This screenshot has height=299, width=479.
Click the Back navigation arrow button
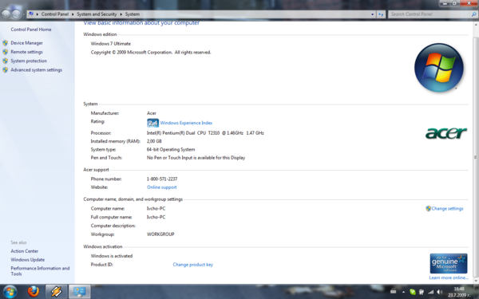click(6, 14)
